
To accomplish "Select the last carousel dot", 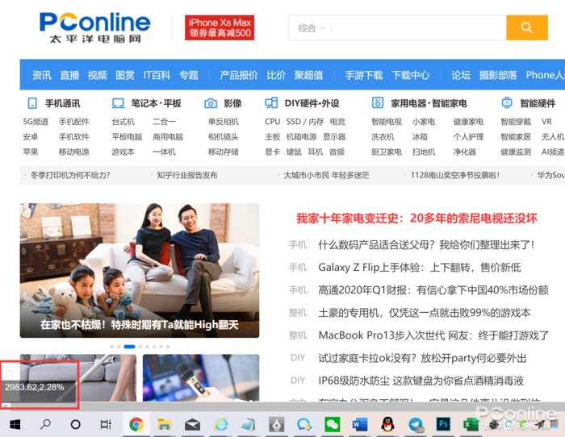I will [x=168, y=347].
